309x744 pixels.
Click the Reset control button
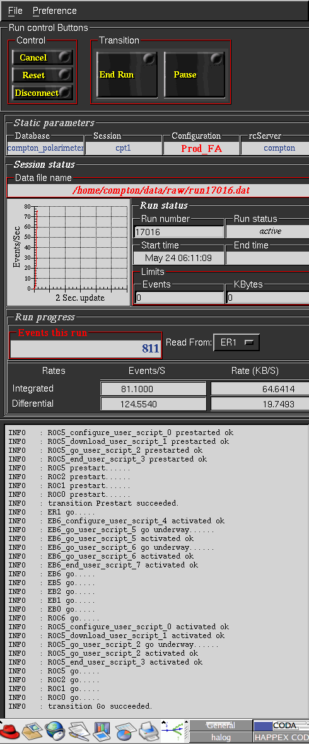pyautogui.click(x=42, y=75)
